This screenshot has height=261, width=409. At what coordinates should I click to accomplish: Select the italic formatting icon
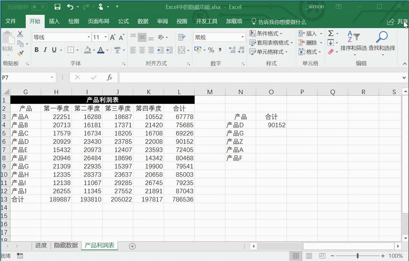coord(45,50)
